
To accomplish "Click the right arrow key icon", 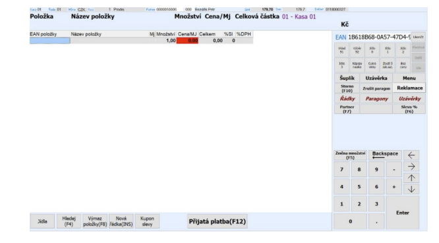I will [x=411, y=167].
